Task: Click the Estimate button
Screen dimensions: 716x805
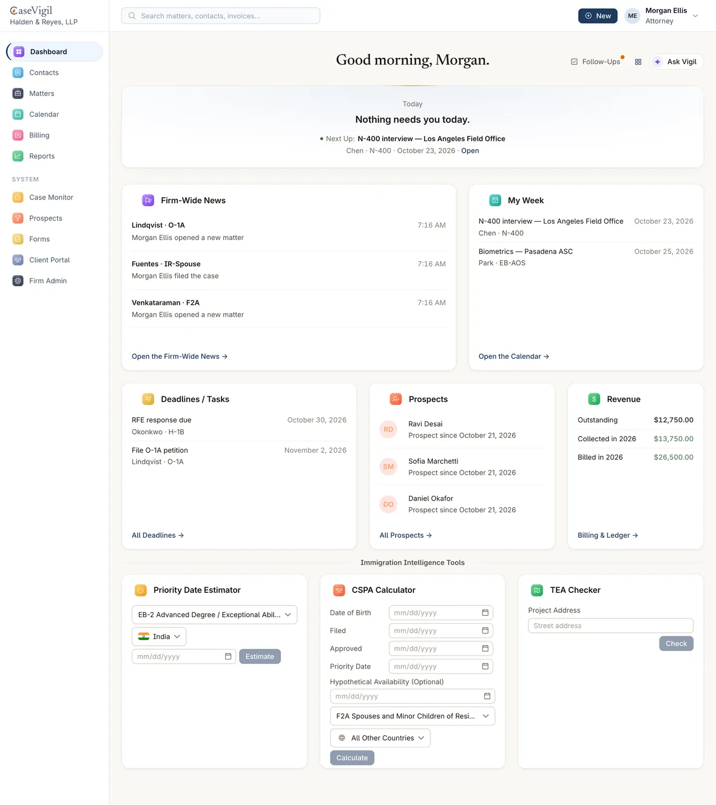Action: 260,656
